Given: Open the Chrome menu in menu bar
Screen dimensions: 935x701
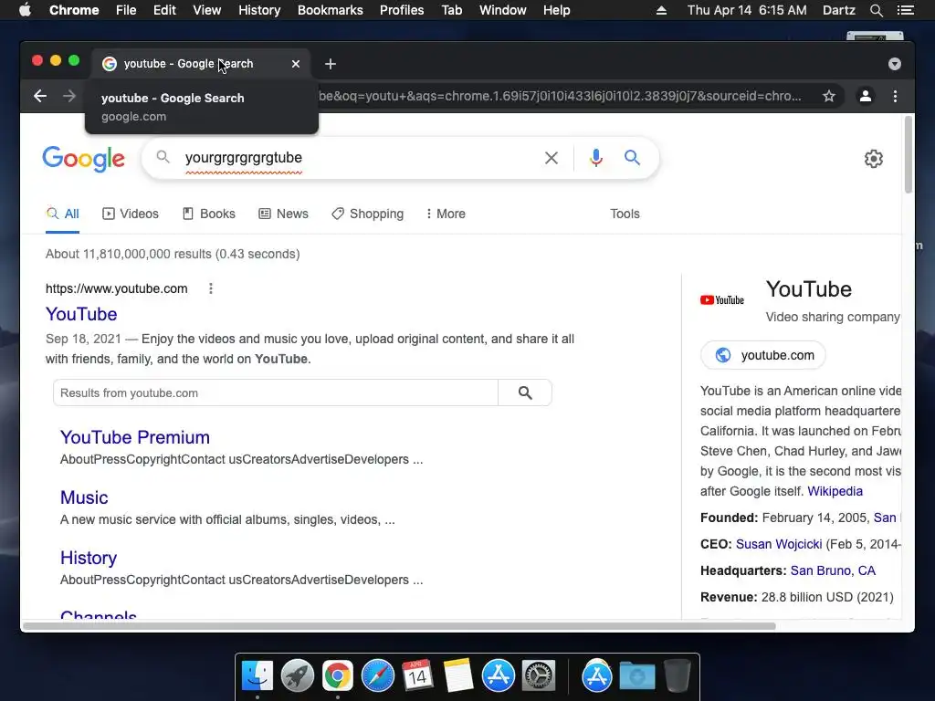Looking at the screenshot, I should pyautogui.click(x=74, y=10).
